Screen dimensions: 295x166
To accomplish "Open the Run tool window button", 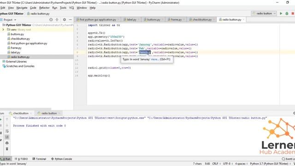I will point(6,159).
